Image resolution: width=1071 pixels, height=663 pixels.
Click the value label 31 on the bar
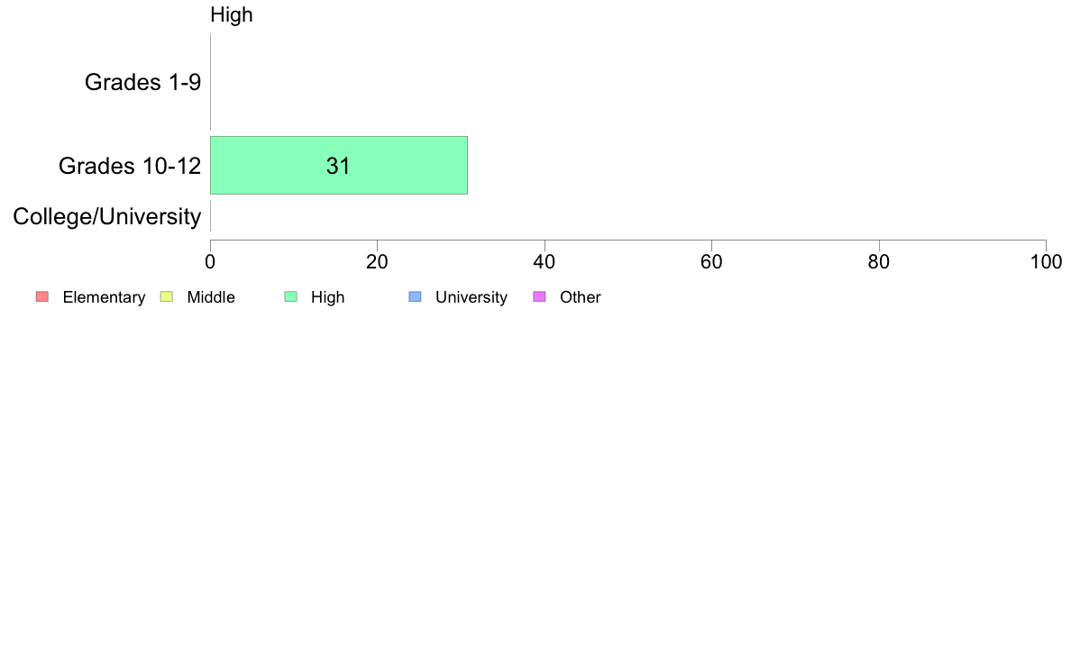338,166
